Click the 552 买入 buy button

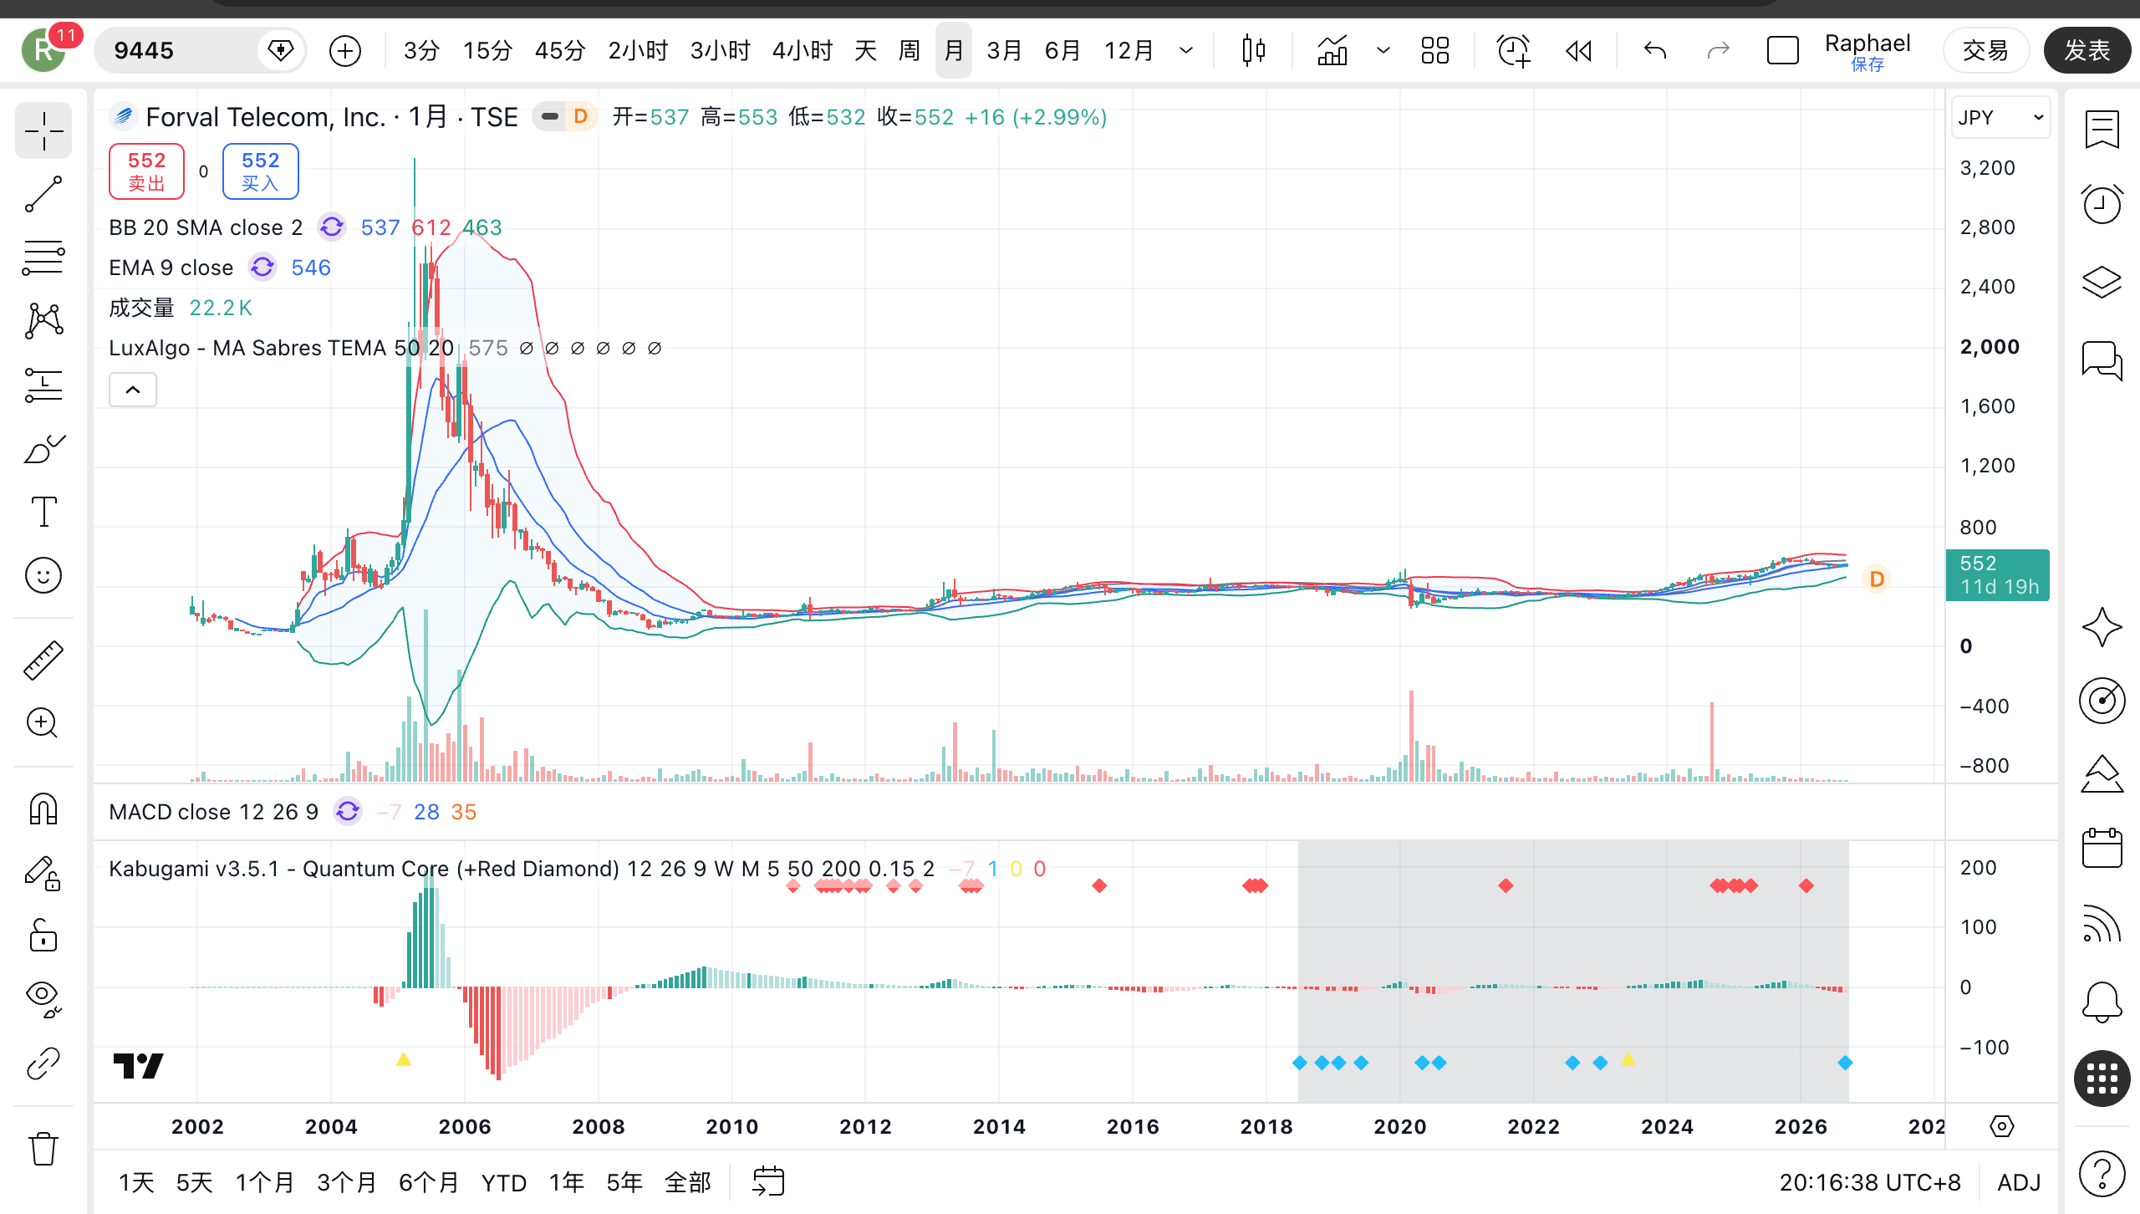point(260,171)
